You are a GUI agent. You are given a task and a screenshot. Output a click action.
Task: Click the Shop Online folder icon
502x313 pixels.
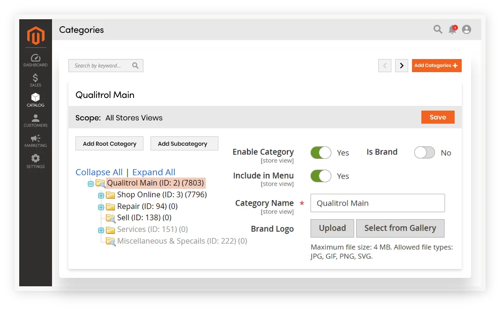point(111,195)
